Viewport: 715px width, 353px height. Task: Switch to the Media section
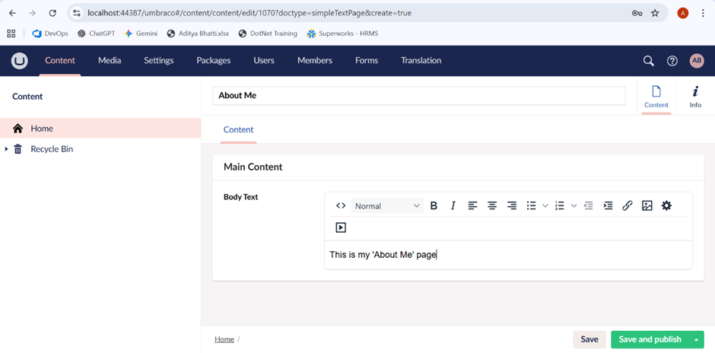click(110, 61)
